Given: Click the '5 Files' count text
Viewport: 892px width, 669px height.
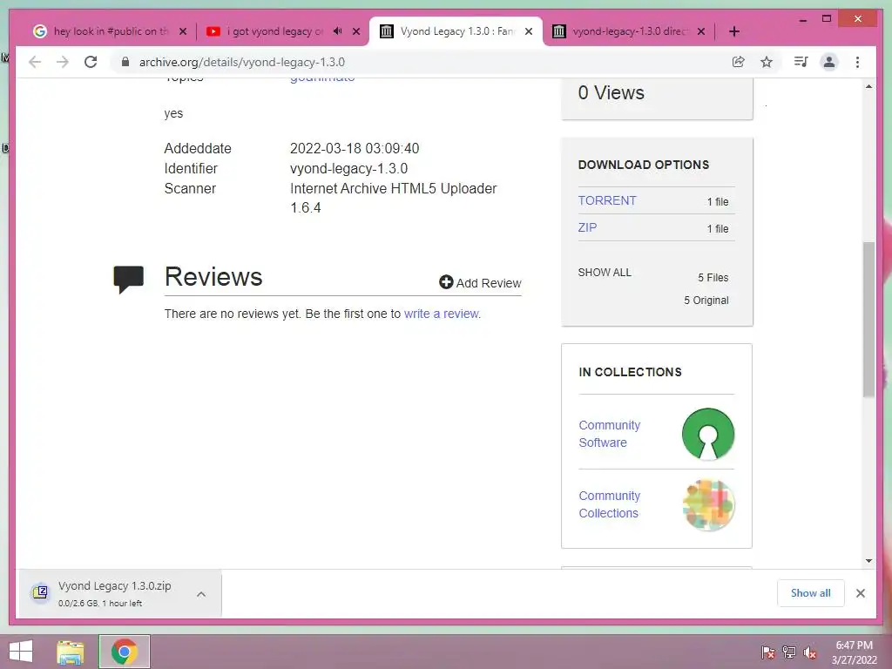Looking at the screenshot, I should (713, 278).
